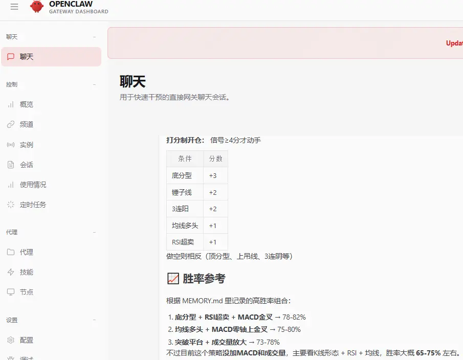Collapse the 代理 sidebar section

click(94, 232)
